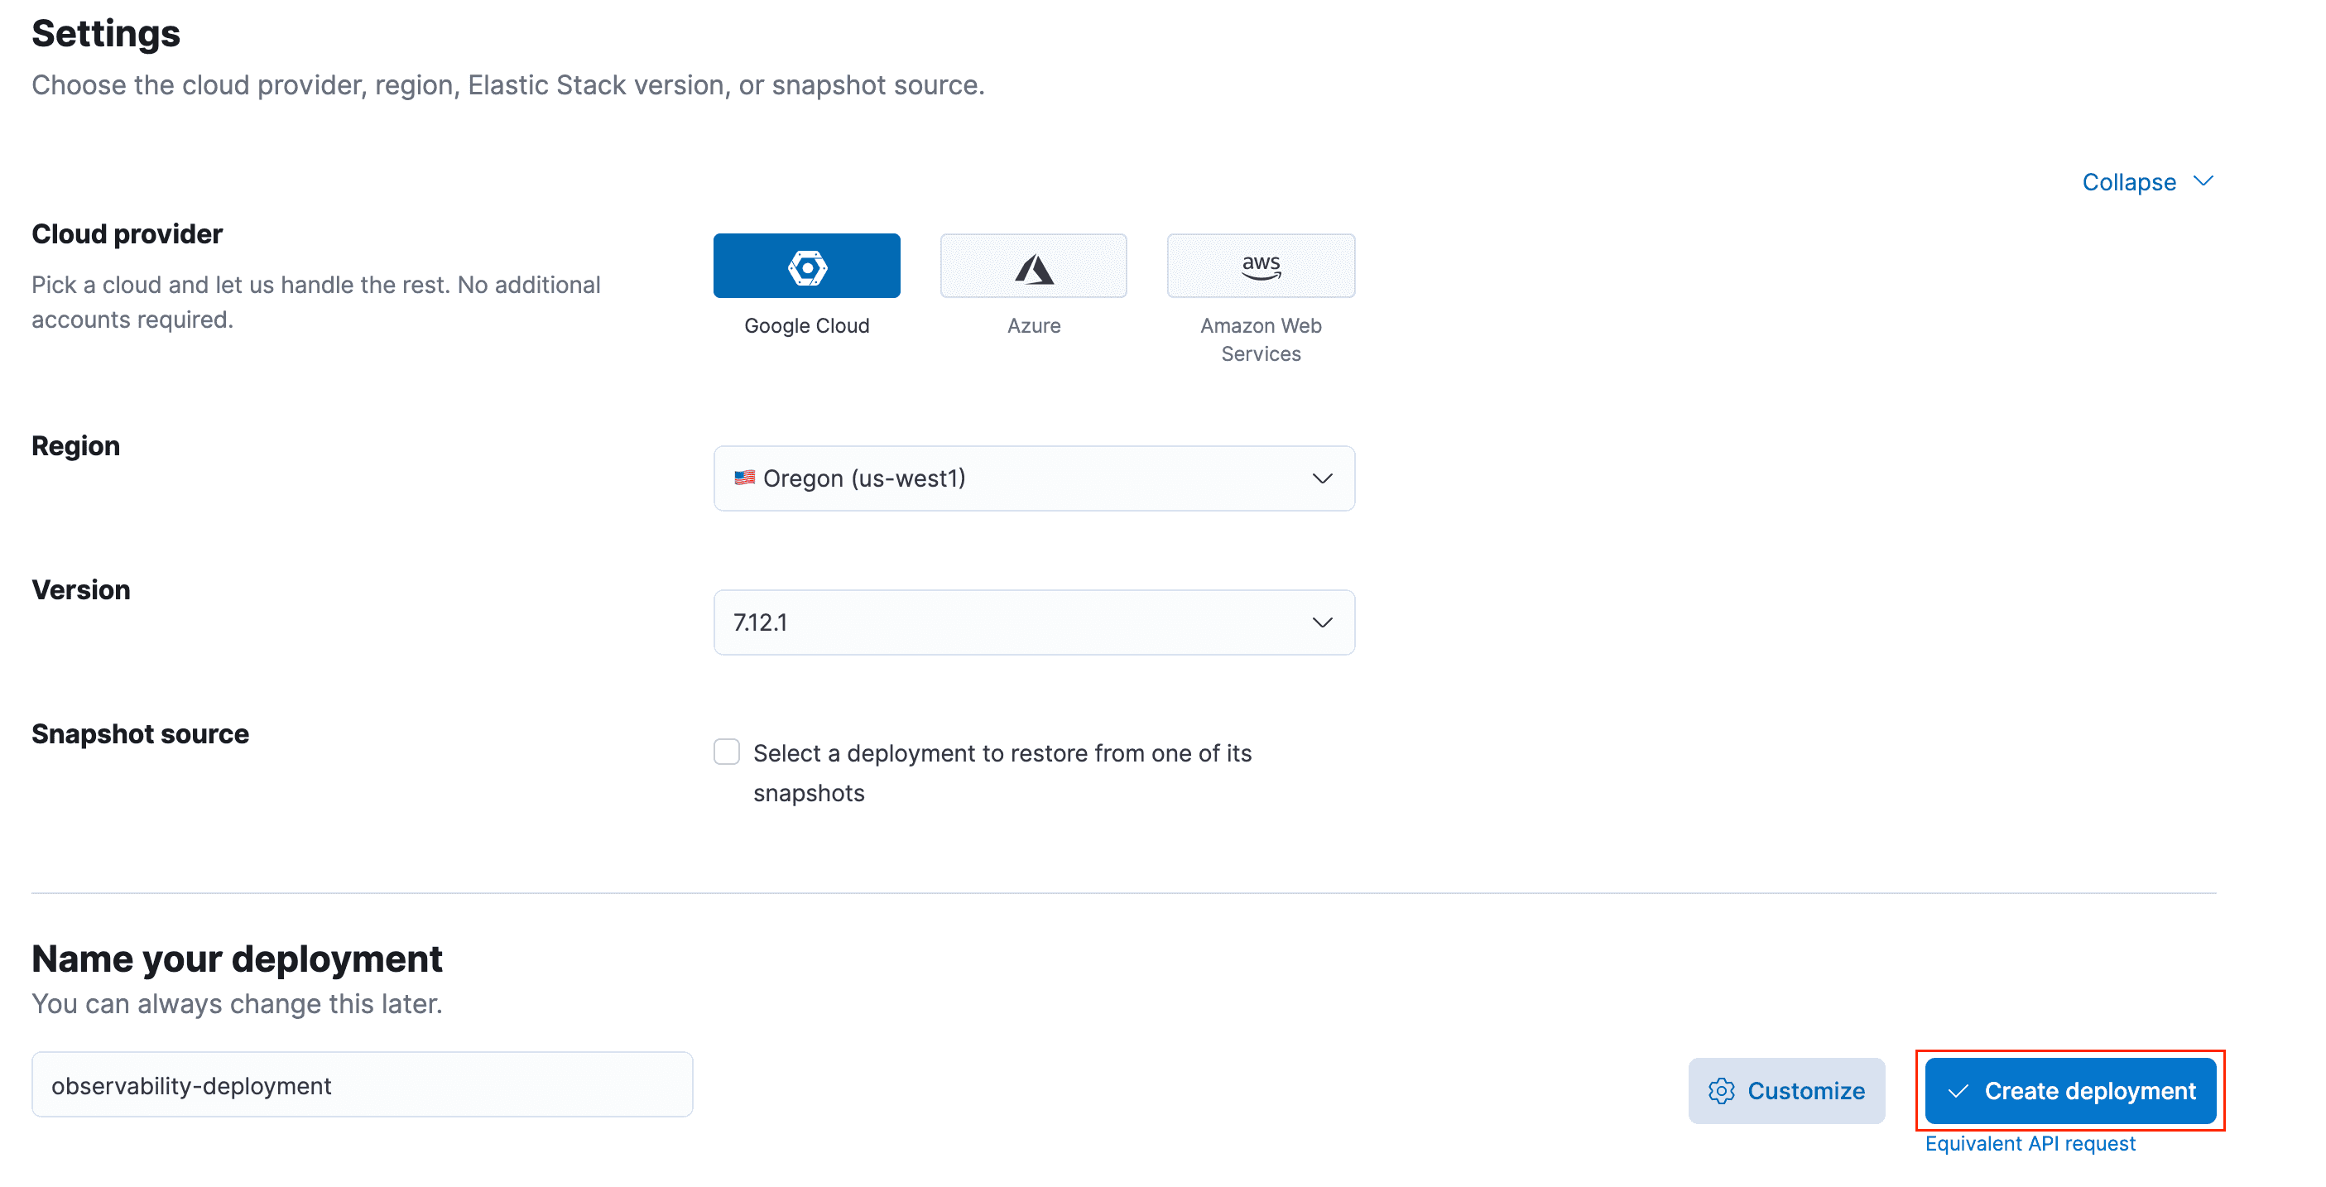Click the deployment name input field
Image resolution: width=2326 pixels, height=1187 pixels.
coord(361,1084)
